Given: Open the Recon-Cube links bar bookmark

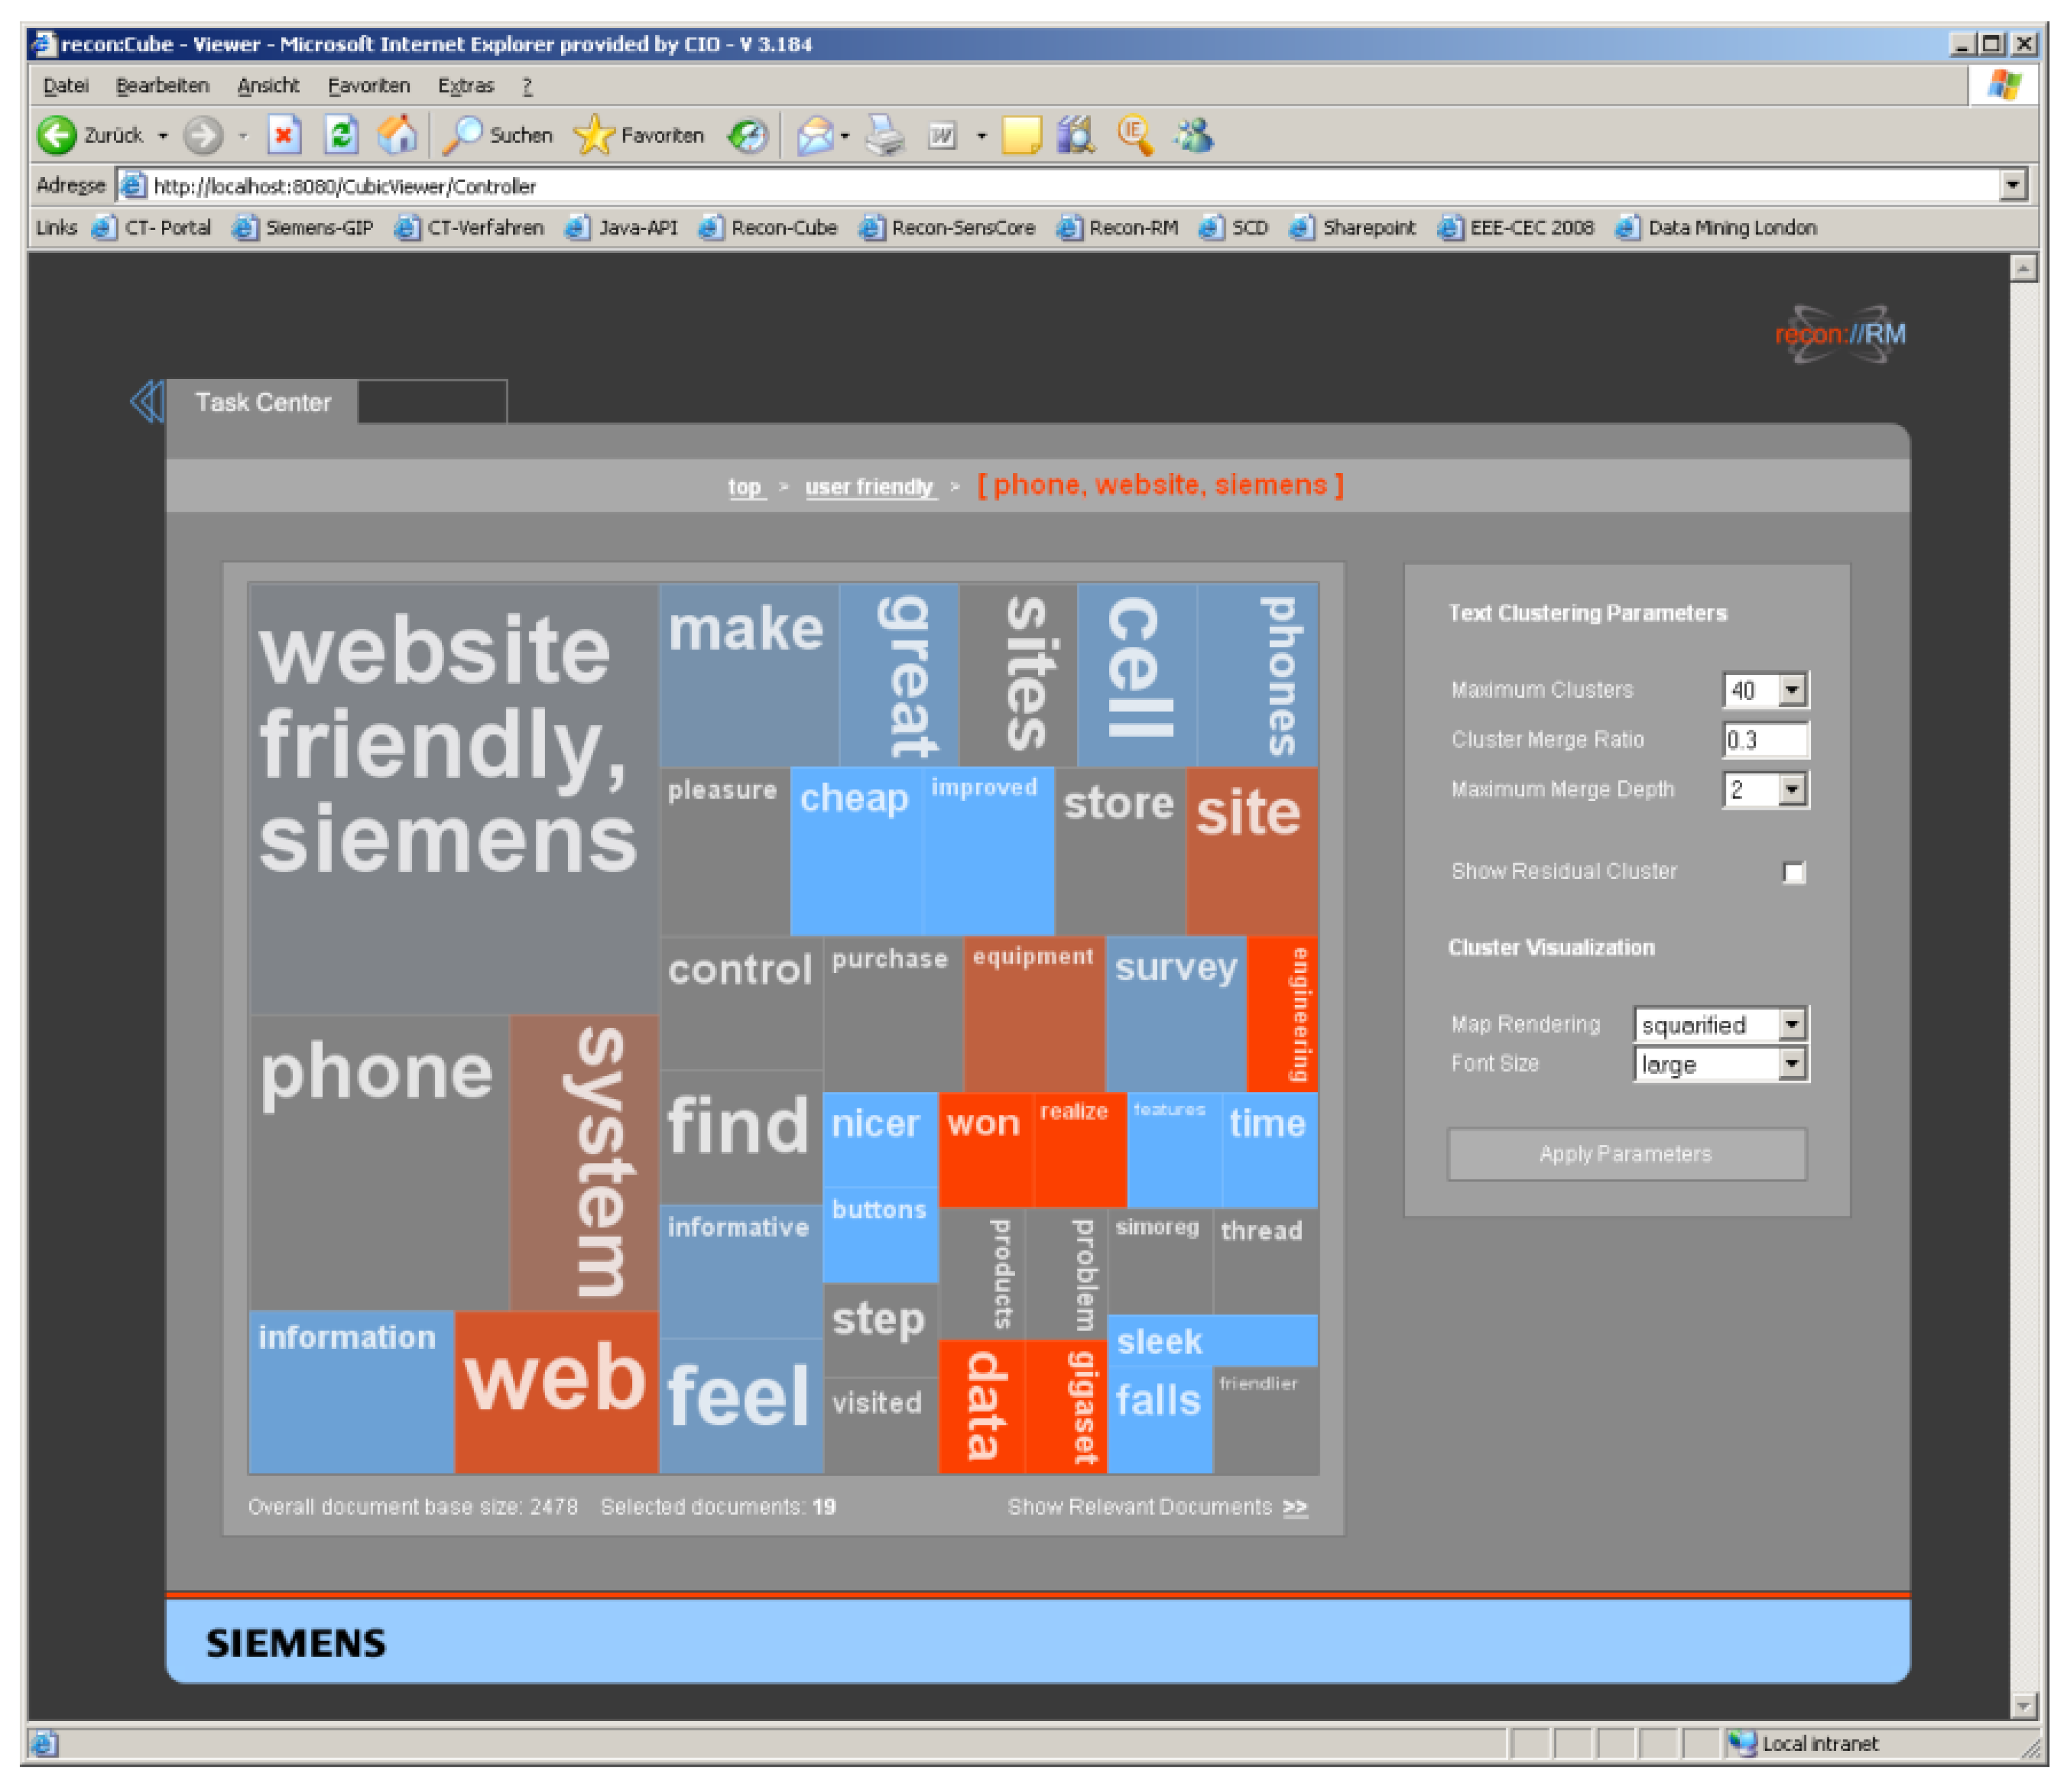Looking at the screenshot, I should pyautogui.click(x=769, y=228).
